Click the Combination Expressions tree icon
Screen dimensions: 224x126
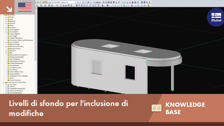click(8, 89)
